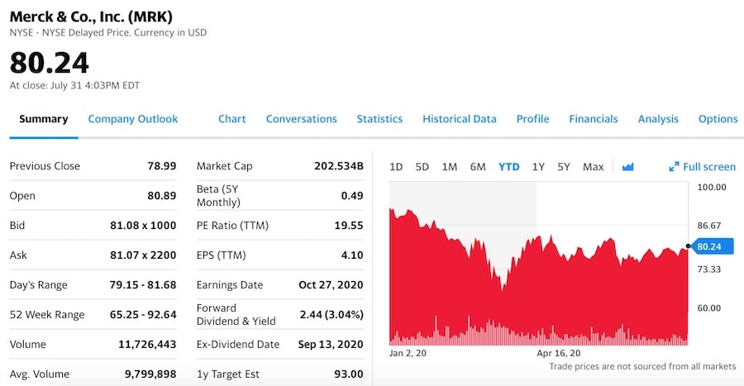Switch to the Analysis tab
The height and width of the screenshot is (386, 744).
658,119
